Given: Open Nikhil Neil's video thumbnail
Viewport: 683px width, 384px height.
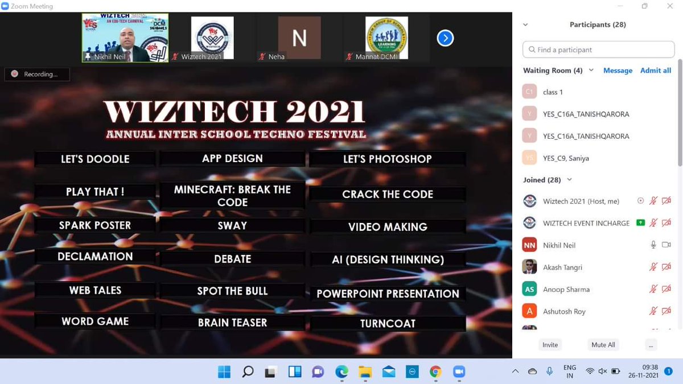Looking at the screenshot, I should [125, 38].
